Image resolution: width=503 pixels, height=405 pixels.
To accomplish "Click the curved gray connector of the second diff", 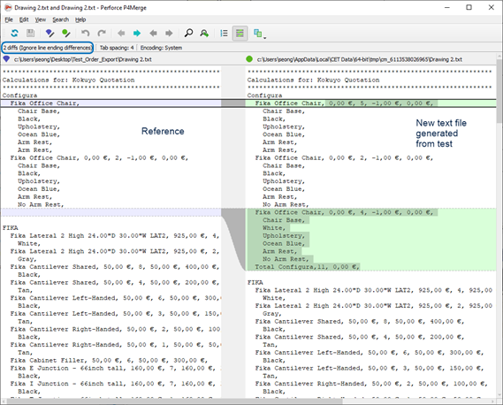I will (x=233, y=239).
